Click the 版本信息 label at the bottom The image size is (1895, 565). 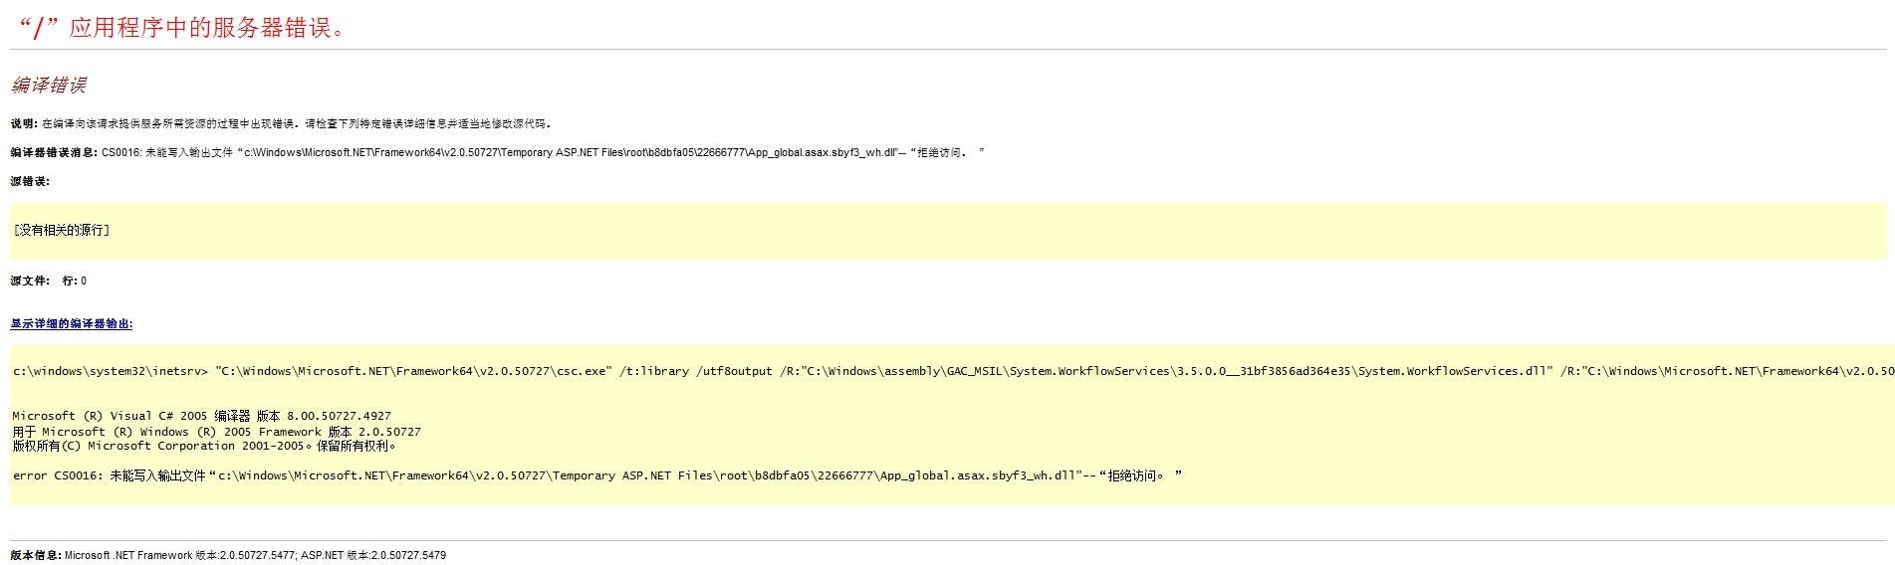point(35,556)
